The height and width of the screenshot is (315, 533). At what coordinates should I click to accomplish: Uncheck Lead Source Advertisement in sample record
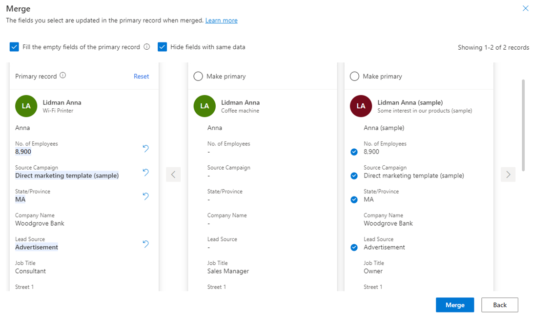point(354,247)
